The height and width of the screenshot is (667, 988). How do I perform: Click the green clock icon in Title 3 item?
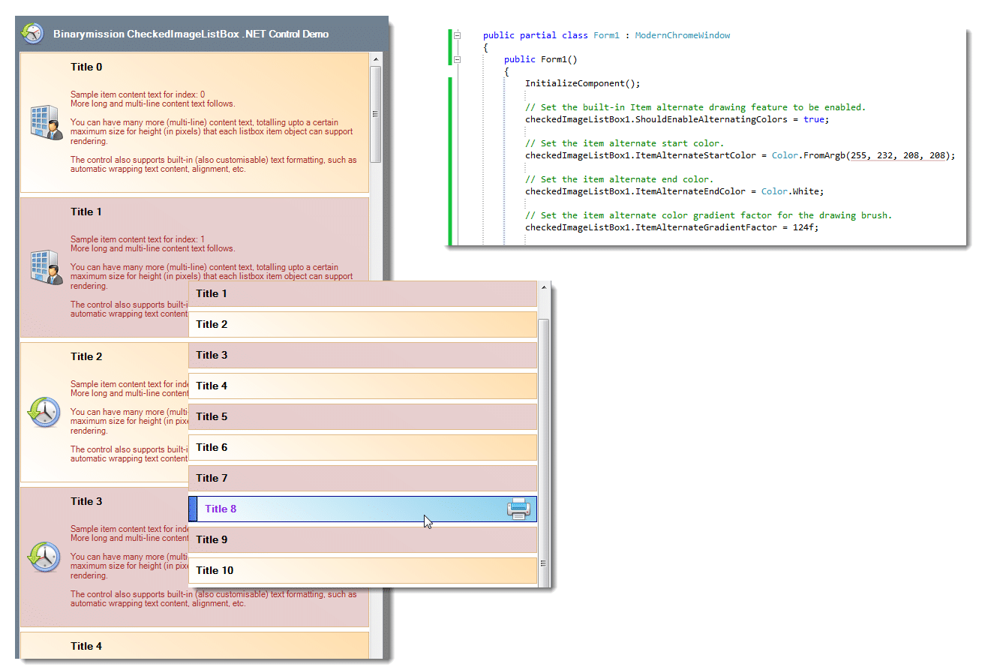tap(44, 557)
